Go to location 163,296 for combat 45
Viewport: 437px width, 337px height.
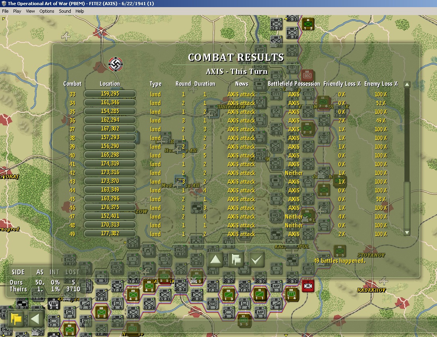point(110,198)
